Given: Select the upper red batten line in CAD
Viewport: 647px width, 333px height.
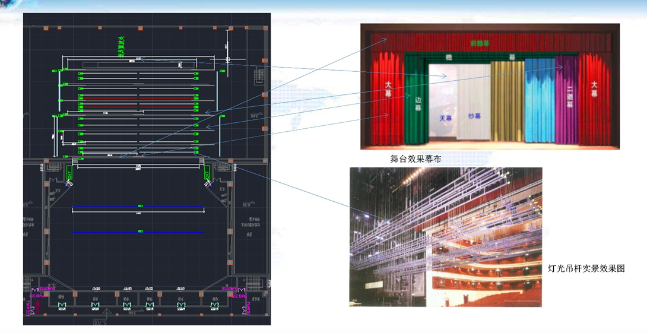Looking at the screenshot, I should tap(138, 99).
